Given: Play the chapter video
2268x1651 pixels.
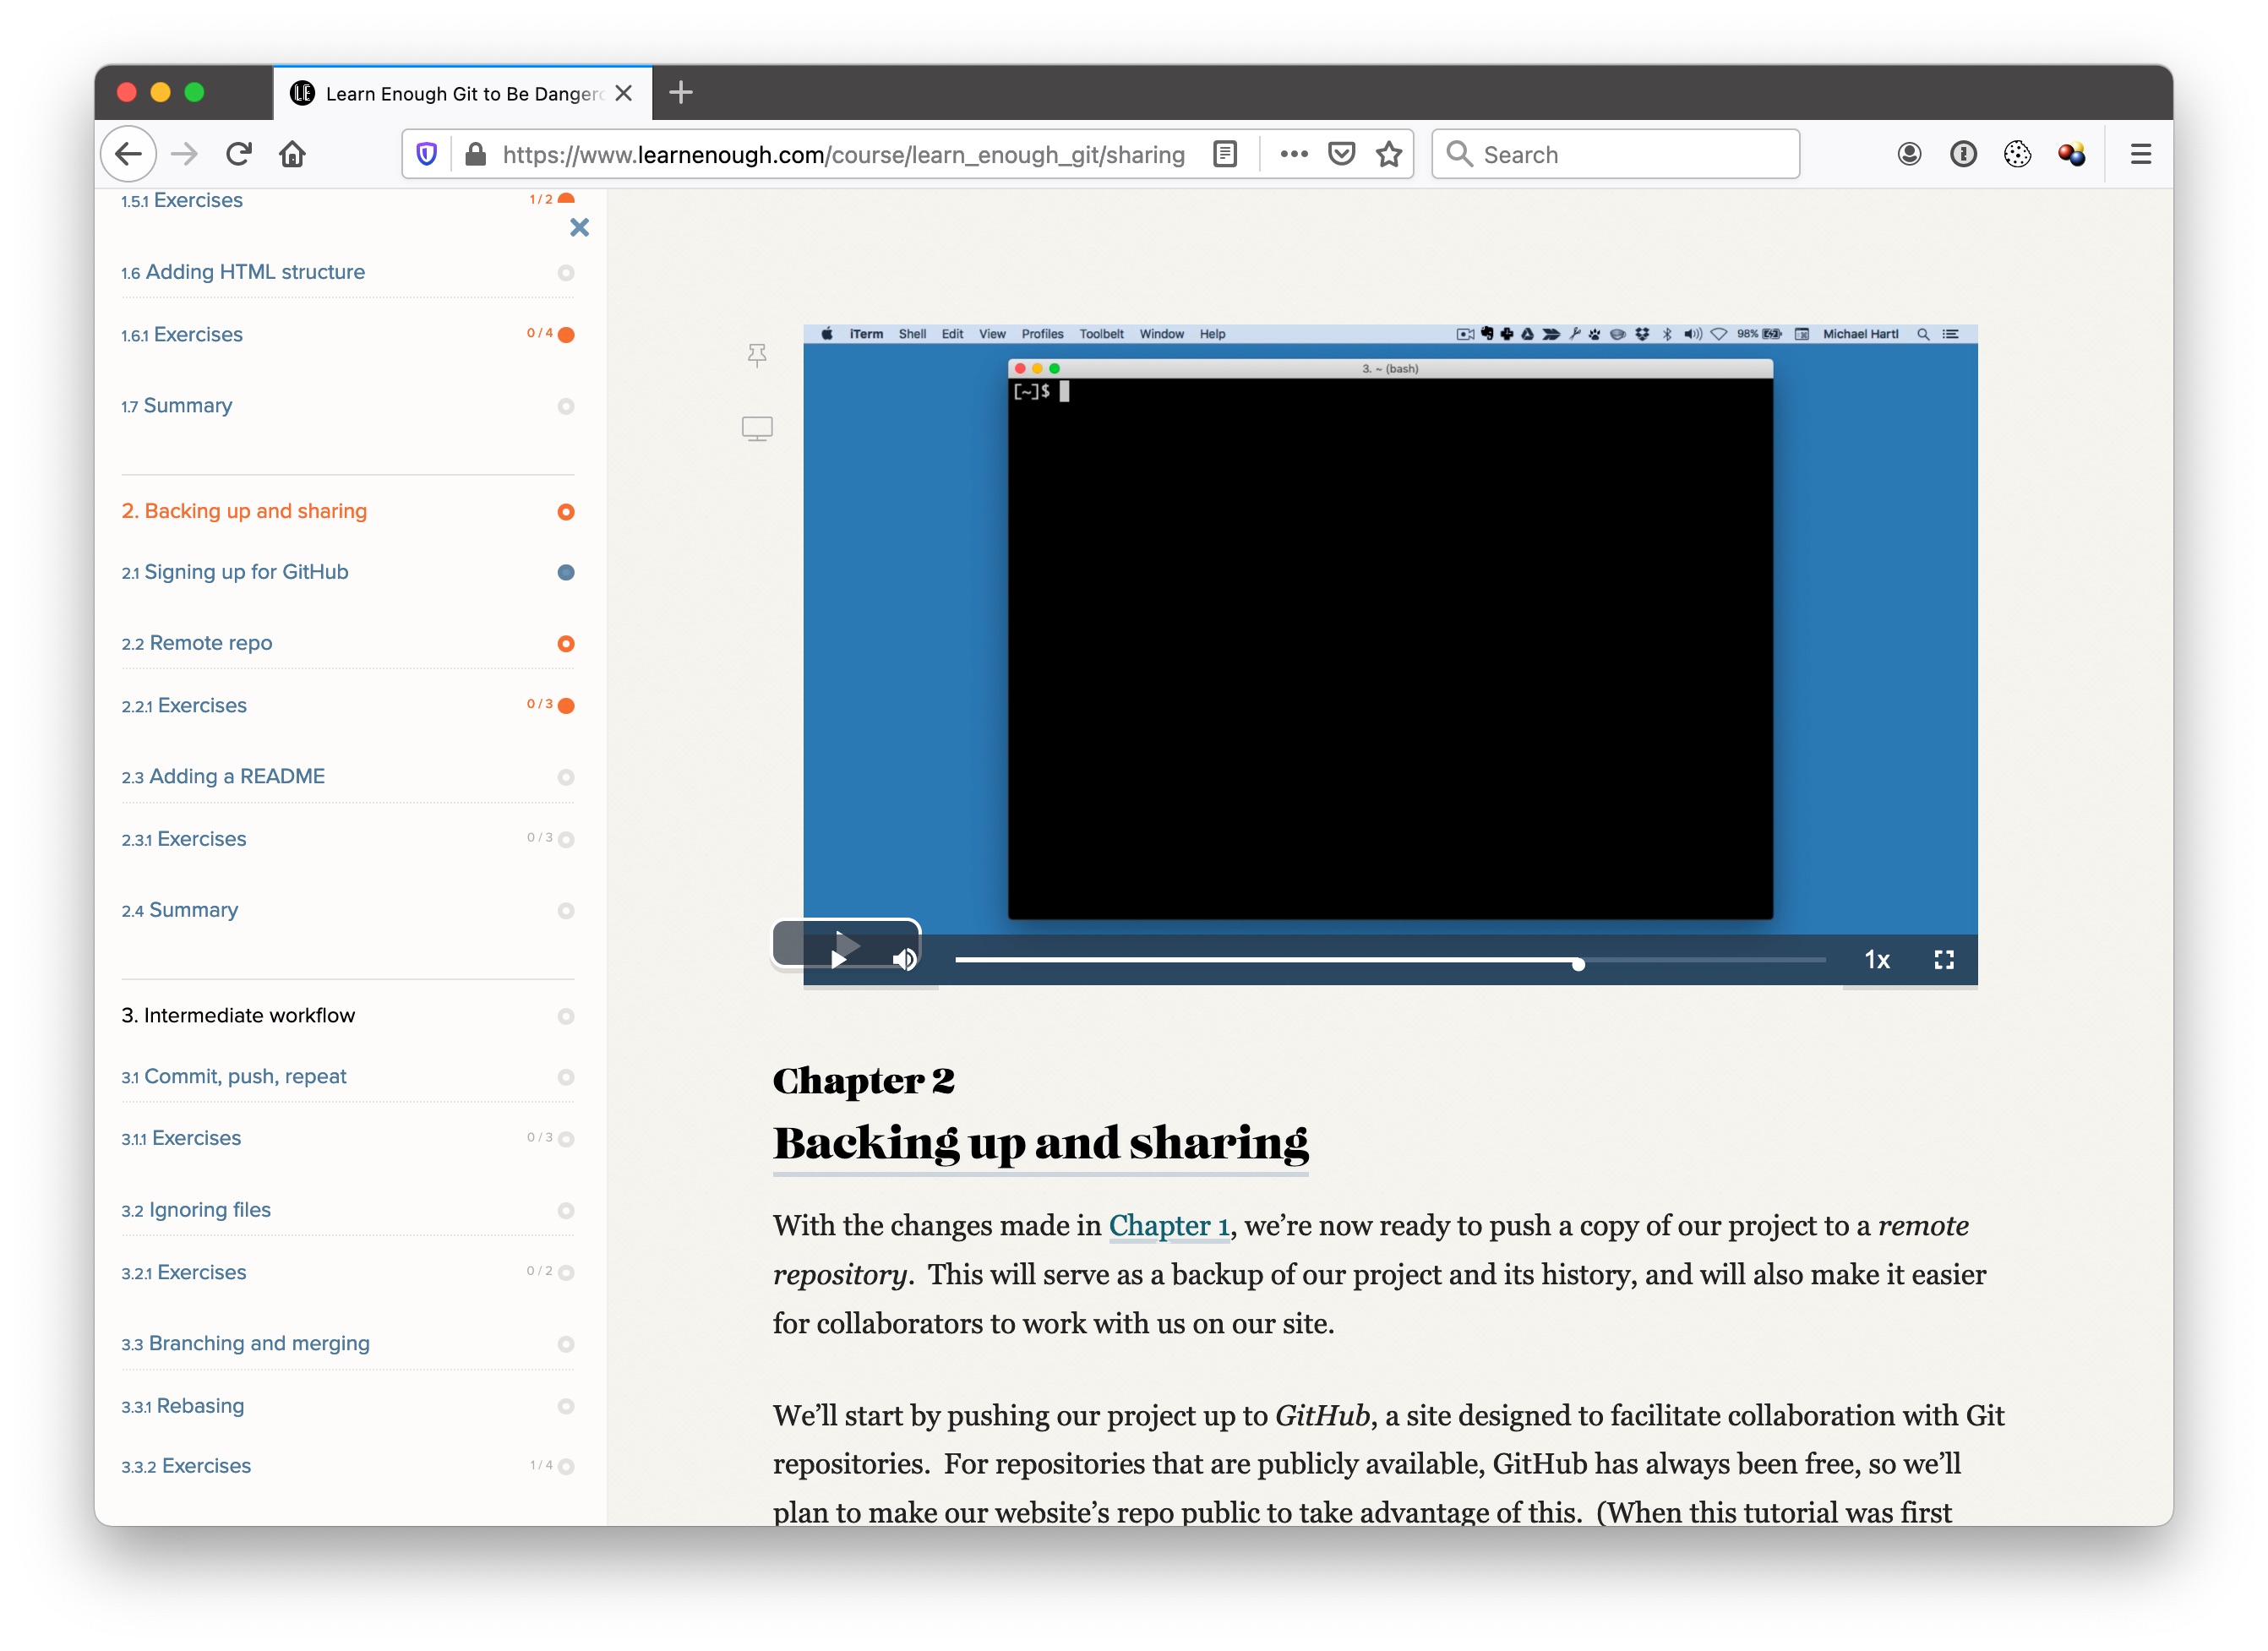Looking at the screenshot, I should point(839,959).
